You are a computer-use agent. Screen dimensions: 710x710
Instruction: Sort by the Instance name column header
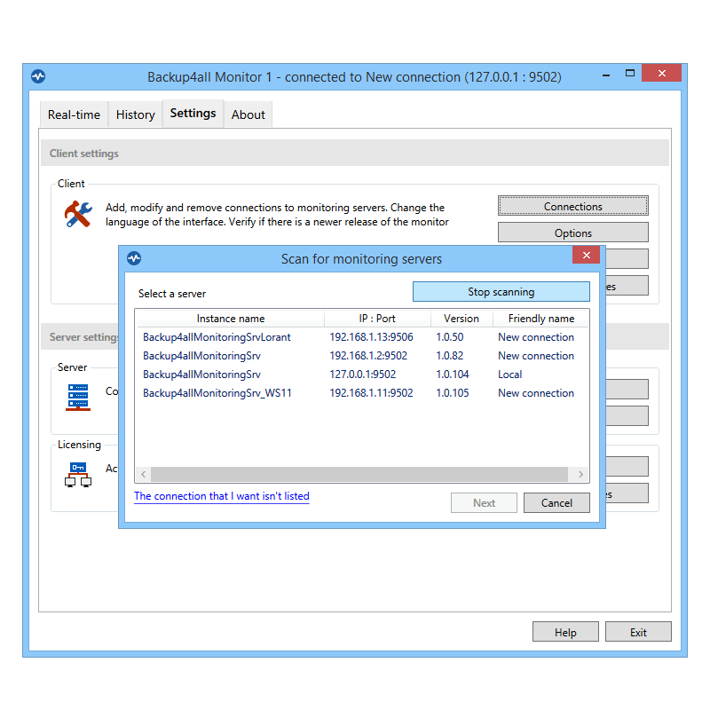(x=230, y=319)
